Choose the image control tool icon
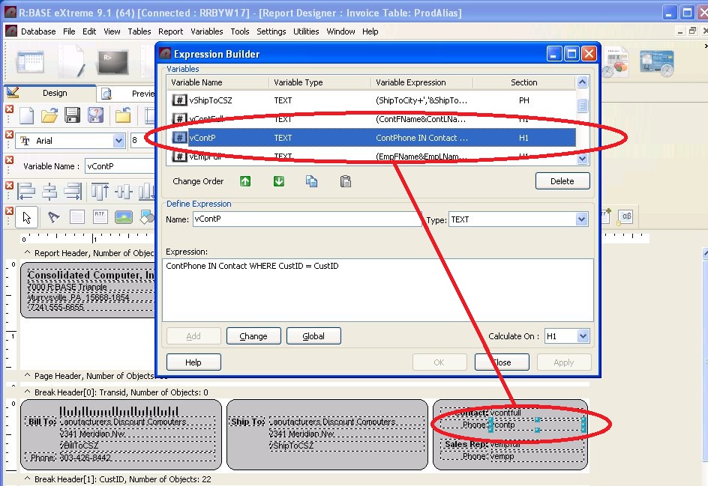Screen dimensions: 708x486 click(124, 217)
